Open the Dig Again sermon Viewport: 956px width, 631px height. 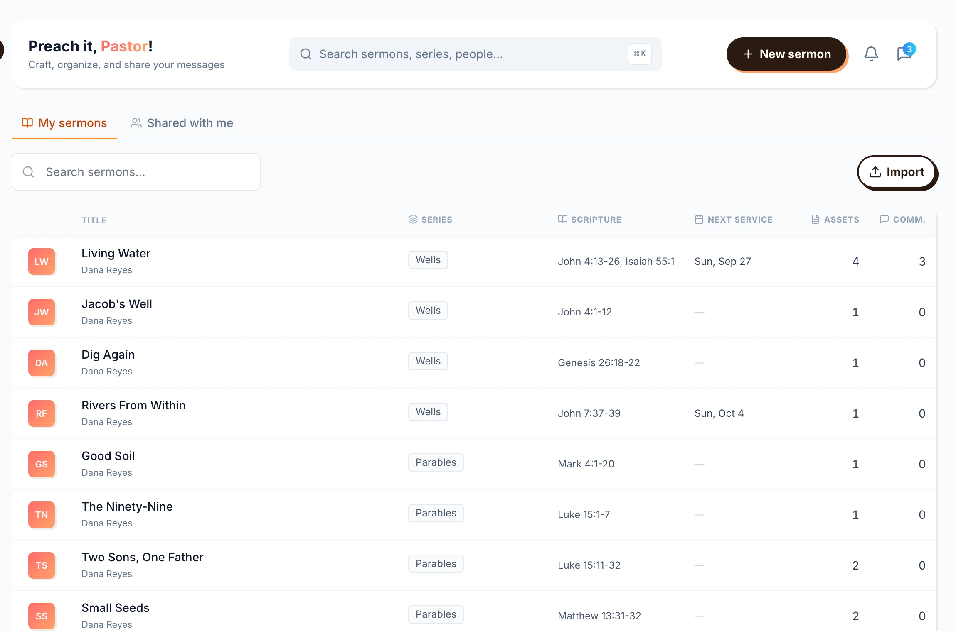[x=108, y=355]
